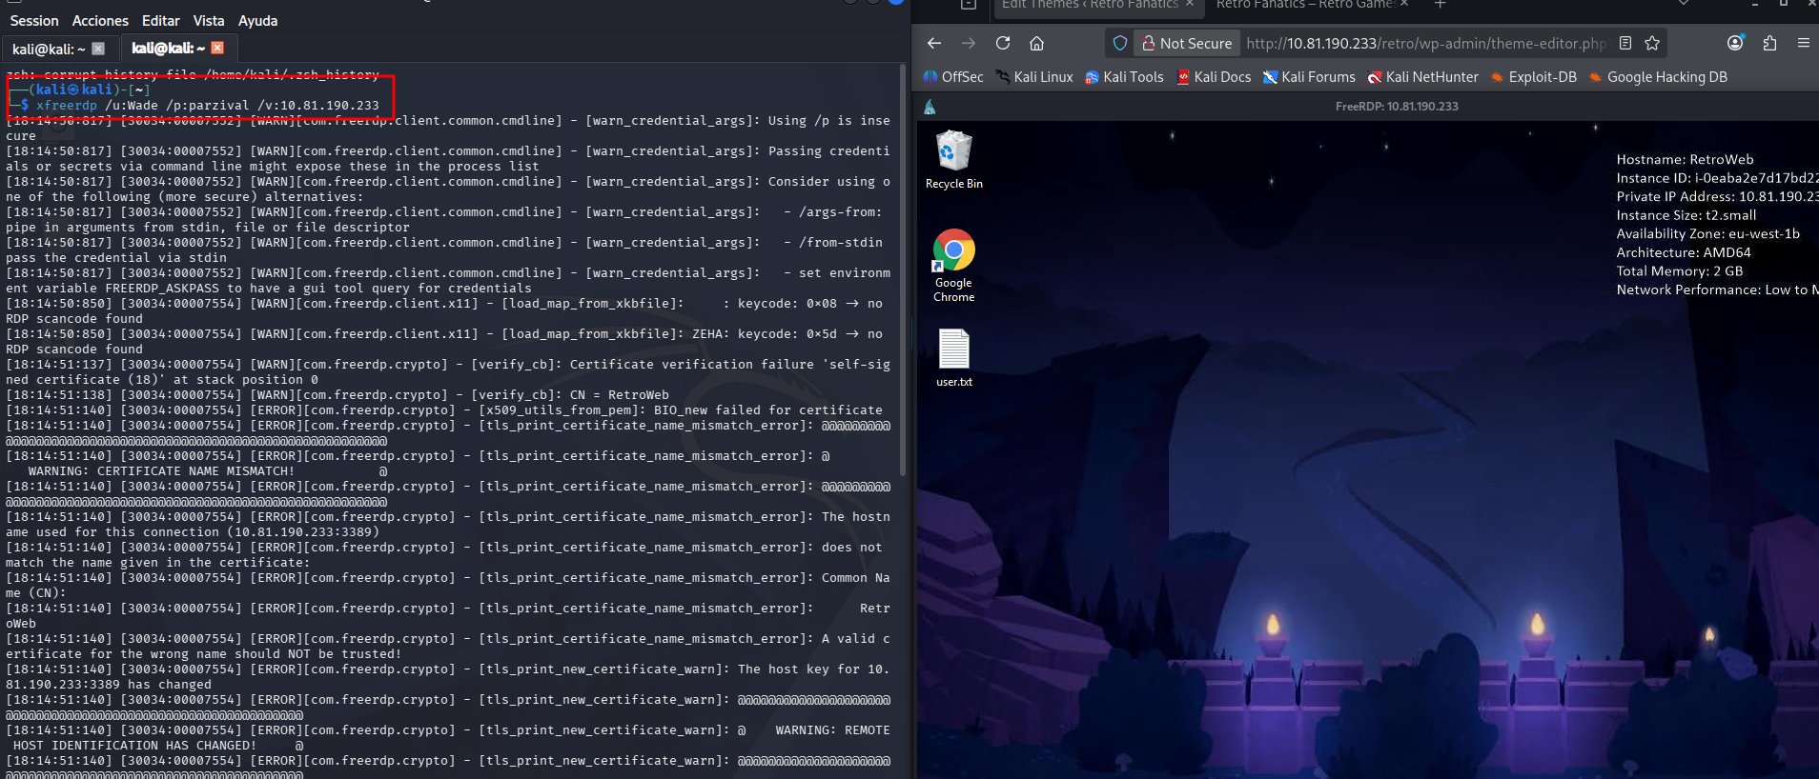Click the browser reload button
Image resolution: width=1819 pixels, height=779 pixels.
pos(1003,43)
